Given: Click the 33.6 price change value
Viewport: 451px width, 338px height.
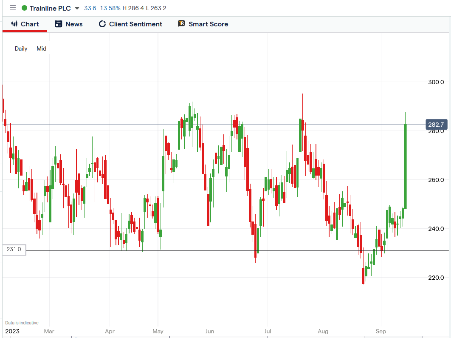Looking at the screenshot, I should [90, 8].
